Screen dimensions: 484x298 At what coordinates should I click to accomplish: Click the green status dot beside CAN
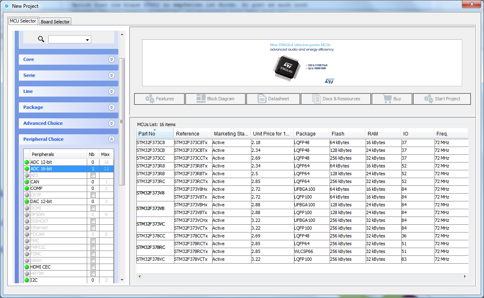click(27, 182)
